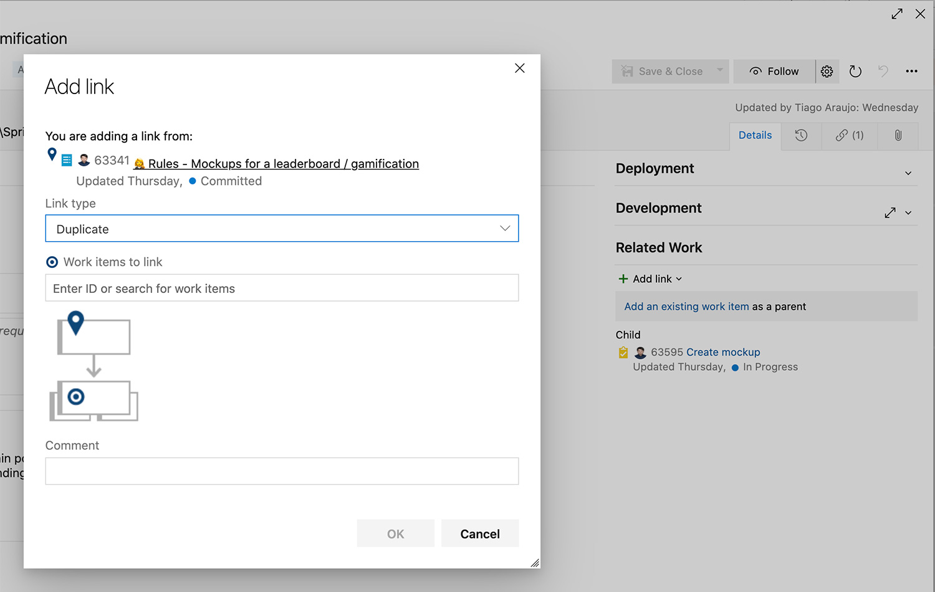Click the Comment text field

[x=282, y=471]
